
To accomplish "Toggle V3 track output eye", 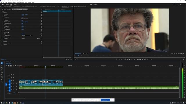I will pos(13,75).
